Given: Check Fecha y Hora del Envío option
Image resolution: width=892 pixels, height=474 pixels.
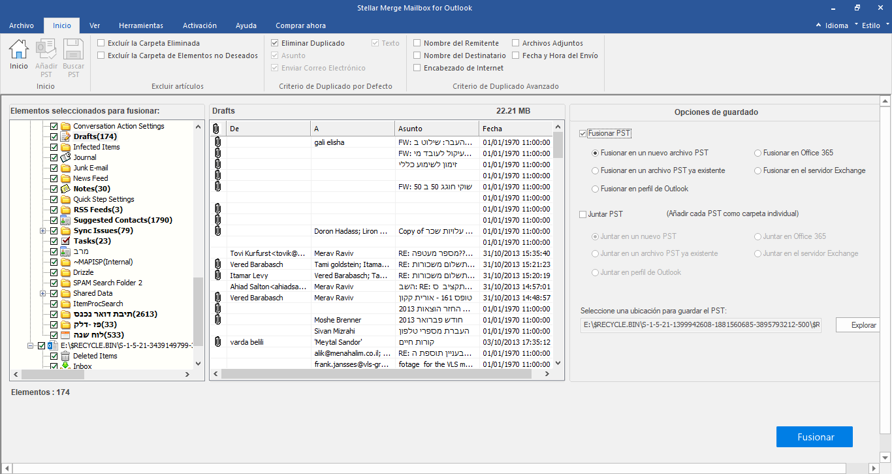Looking at the screenshot, I should click(x=516, y=55).
